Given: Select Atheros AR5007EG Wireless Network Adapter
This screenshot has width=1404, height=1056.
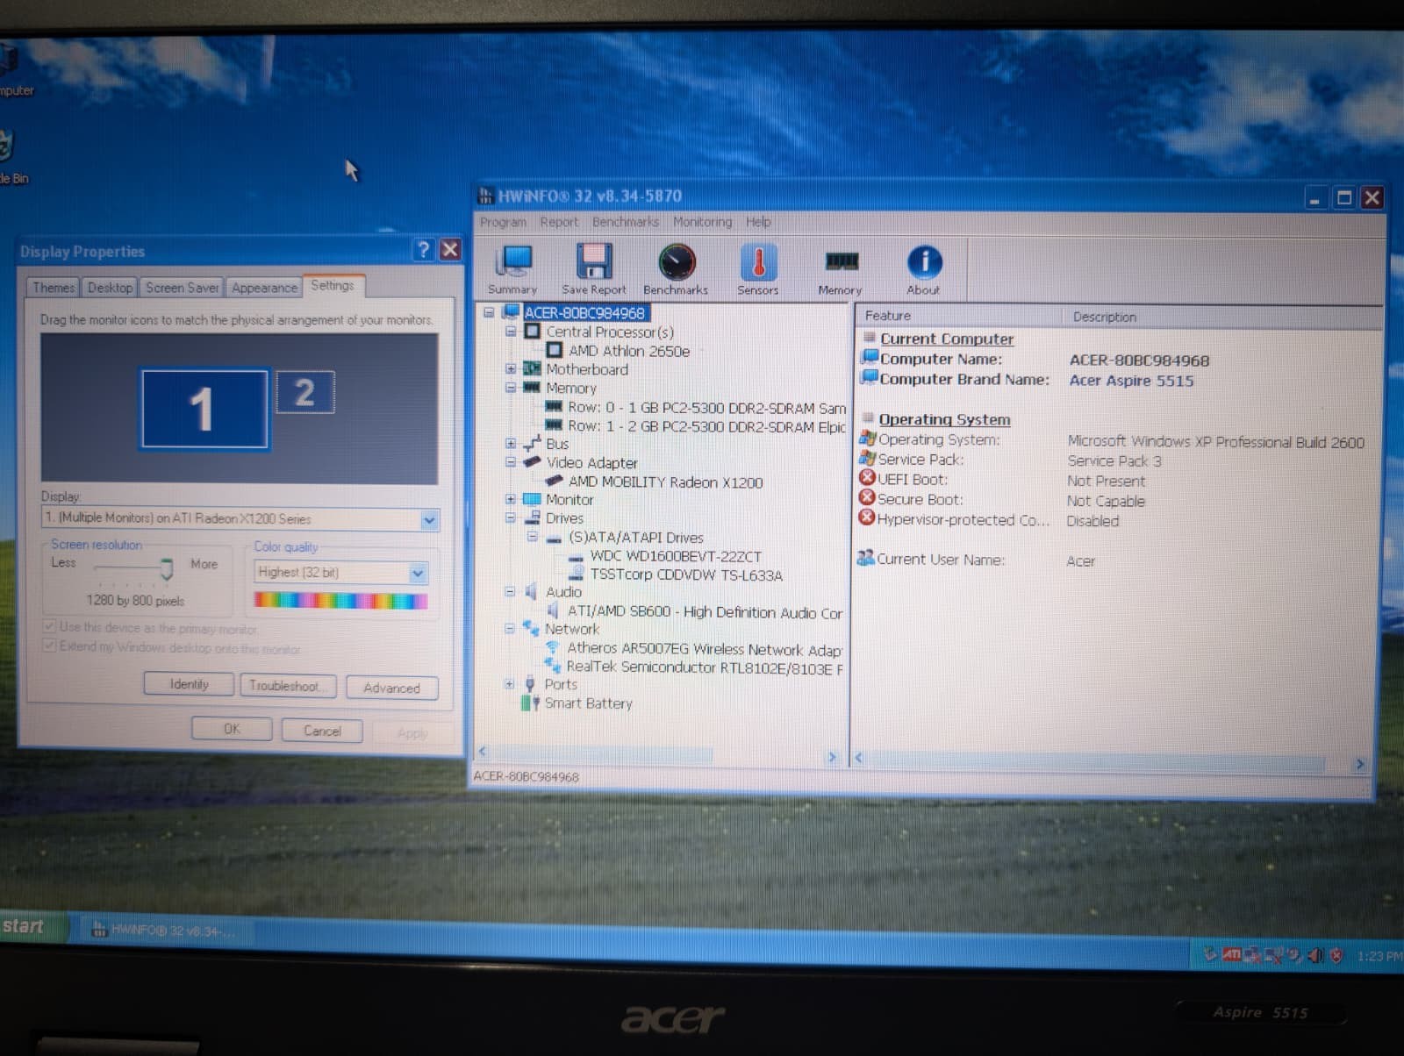Looking at the screenshot, I should point(705,649).
